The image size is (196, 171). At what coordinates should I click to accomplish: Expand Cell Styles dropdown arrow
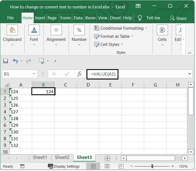[x=122, y=44]
